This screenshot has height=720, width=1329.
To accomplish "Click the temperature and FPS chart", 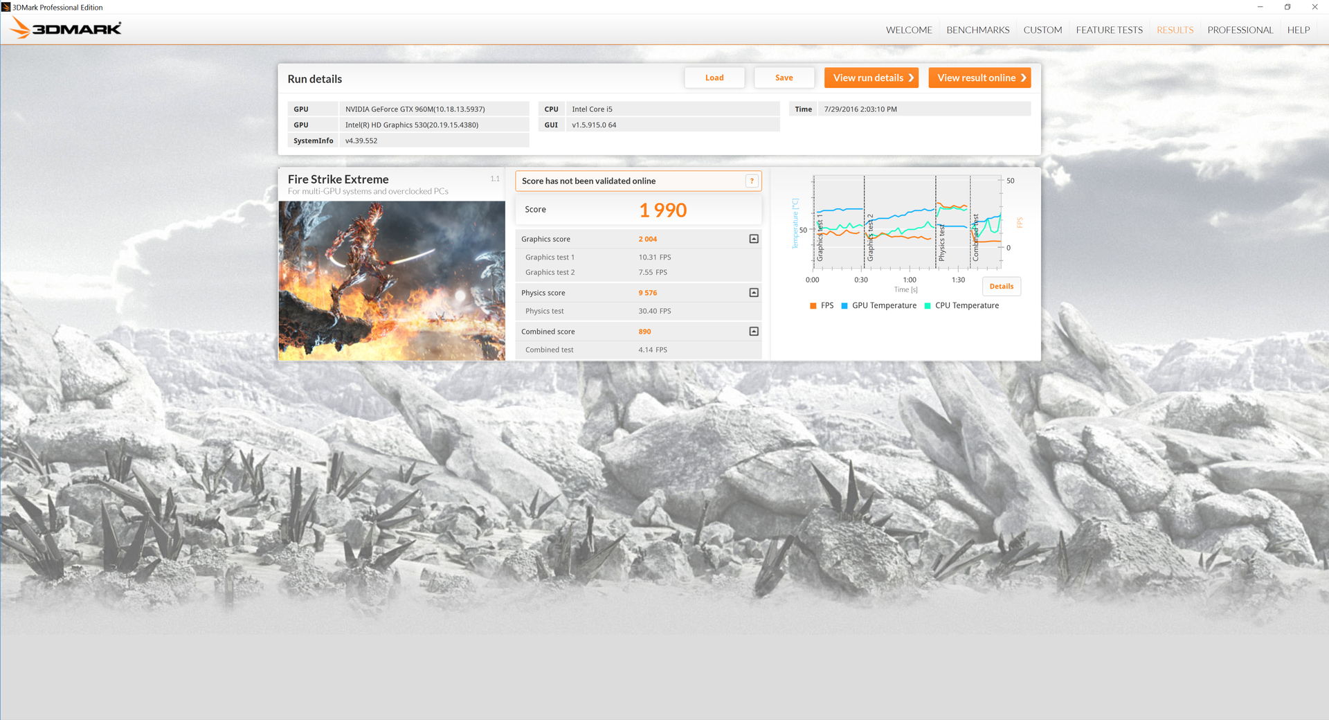I will [x=907, y=222].
